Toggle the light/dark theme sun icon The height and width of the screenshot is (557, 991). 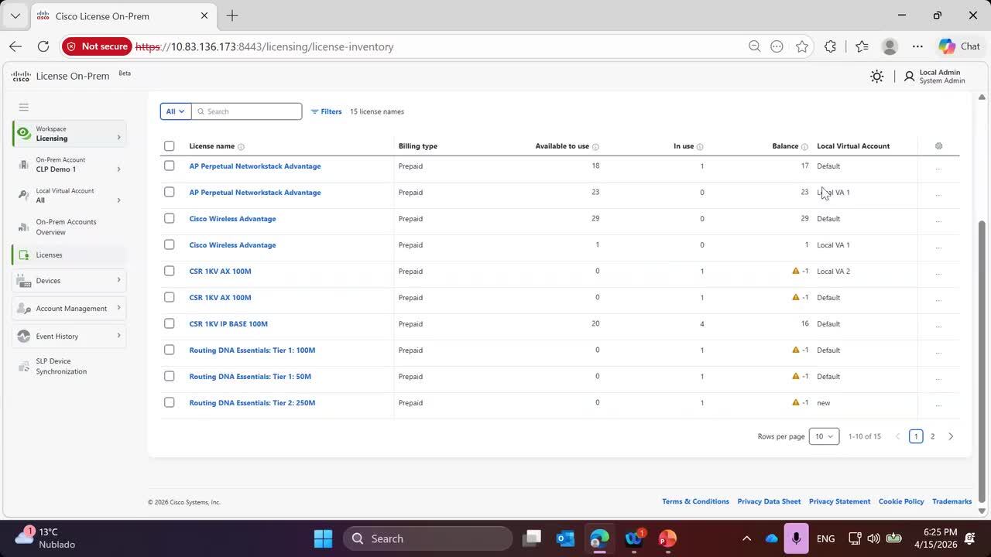click(876, 77)
